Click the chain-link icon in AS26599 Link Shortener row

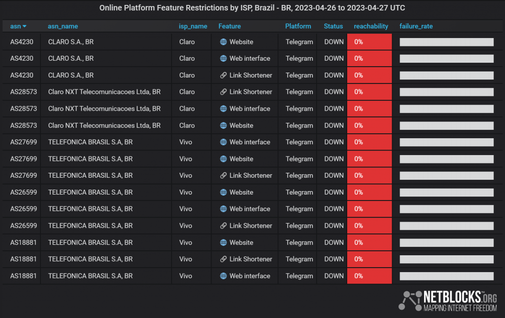(x=223, y=226)
